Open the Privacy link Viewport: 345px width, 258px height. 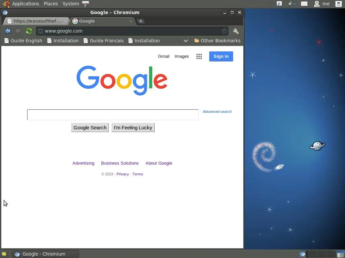click(123, 174)
